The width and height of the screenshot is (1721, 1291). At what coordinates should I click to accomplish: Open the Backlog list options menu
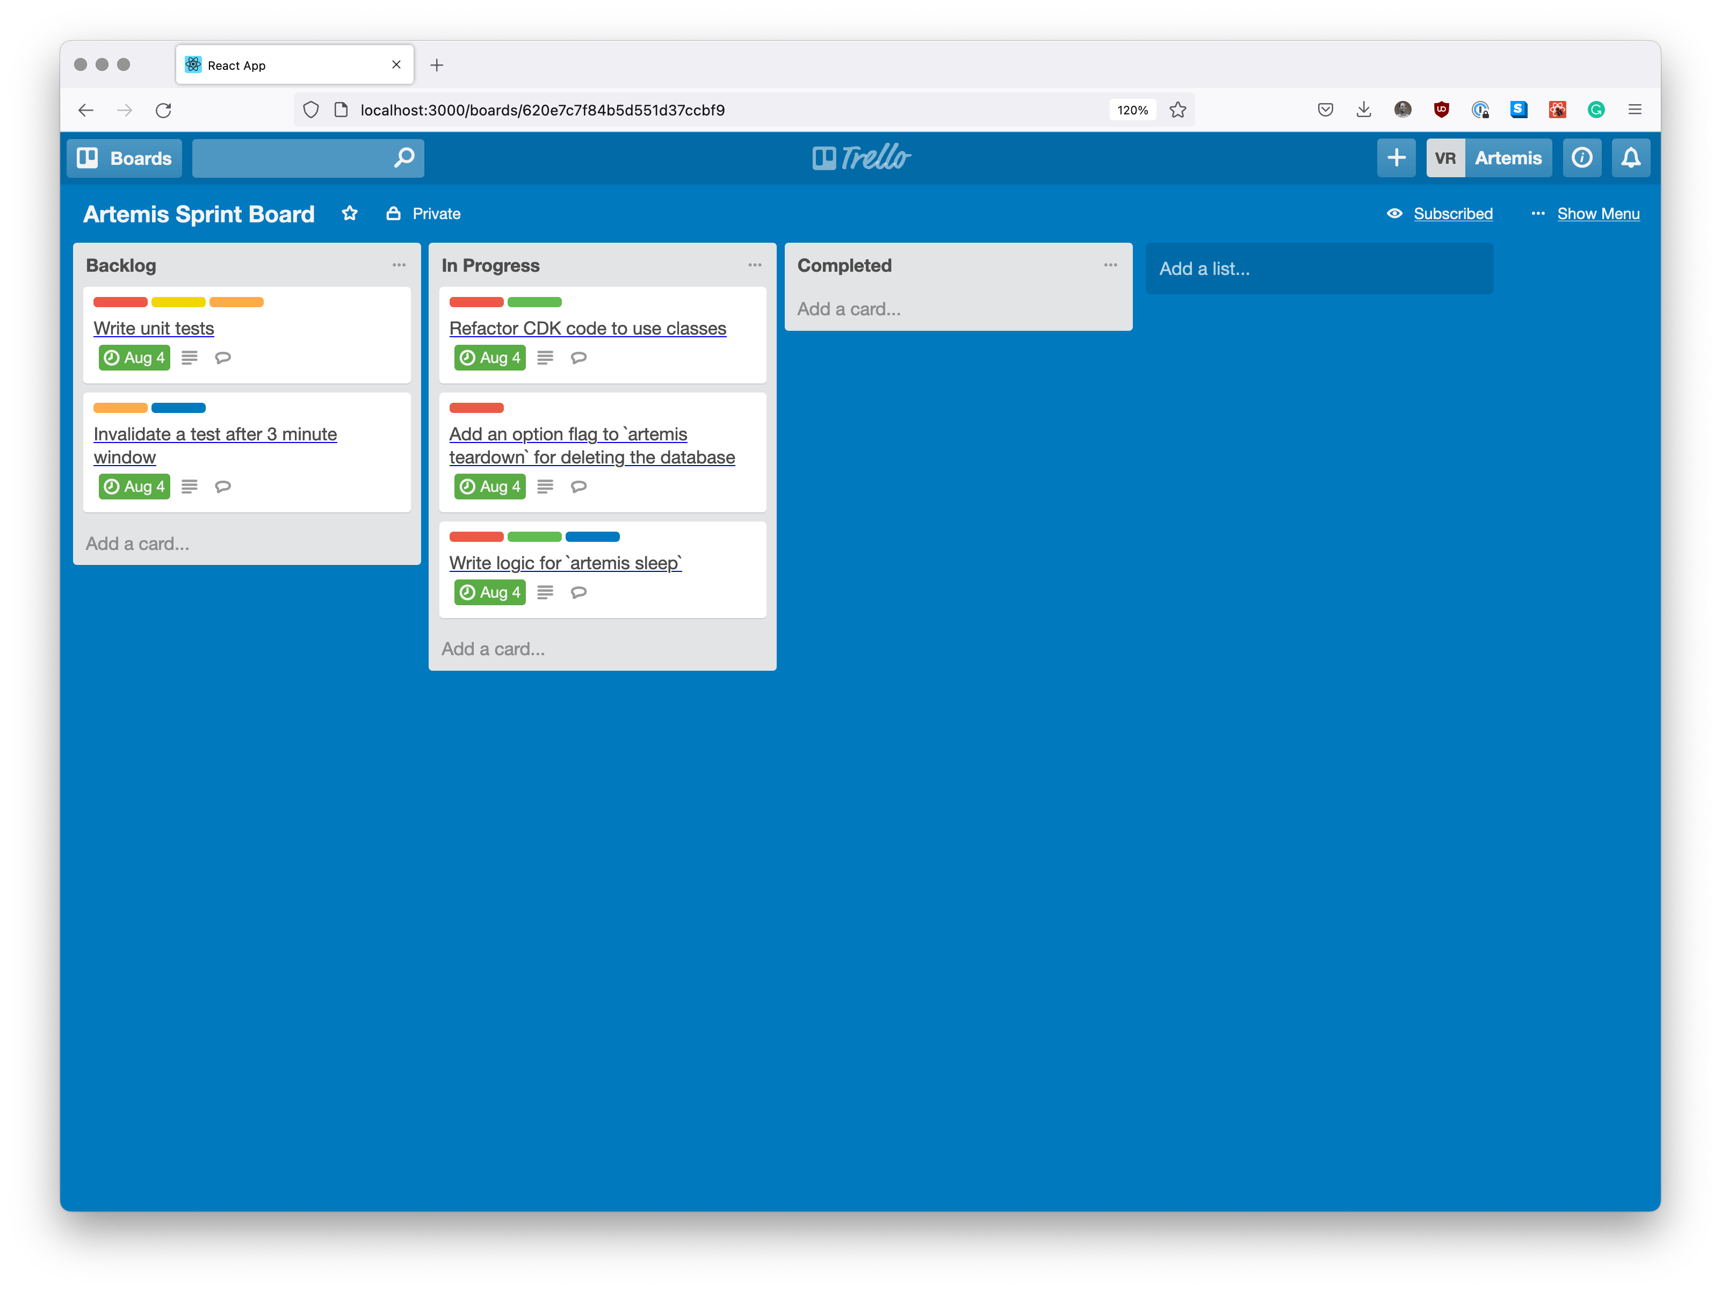399,265
